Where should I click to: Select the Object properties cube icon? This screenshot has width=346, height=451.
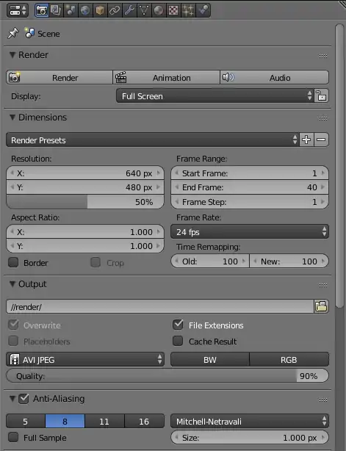click(x=100, y=10)
